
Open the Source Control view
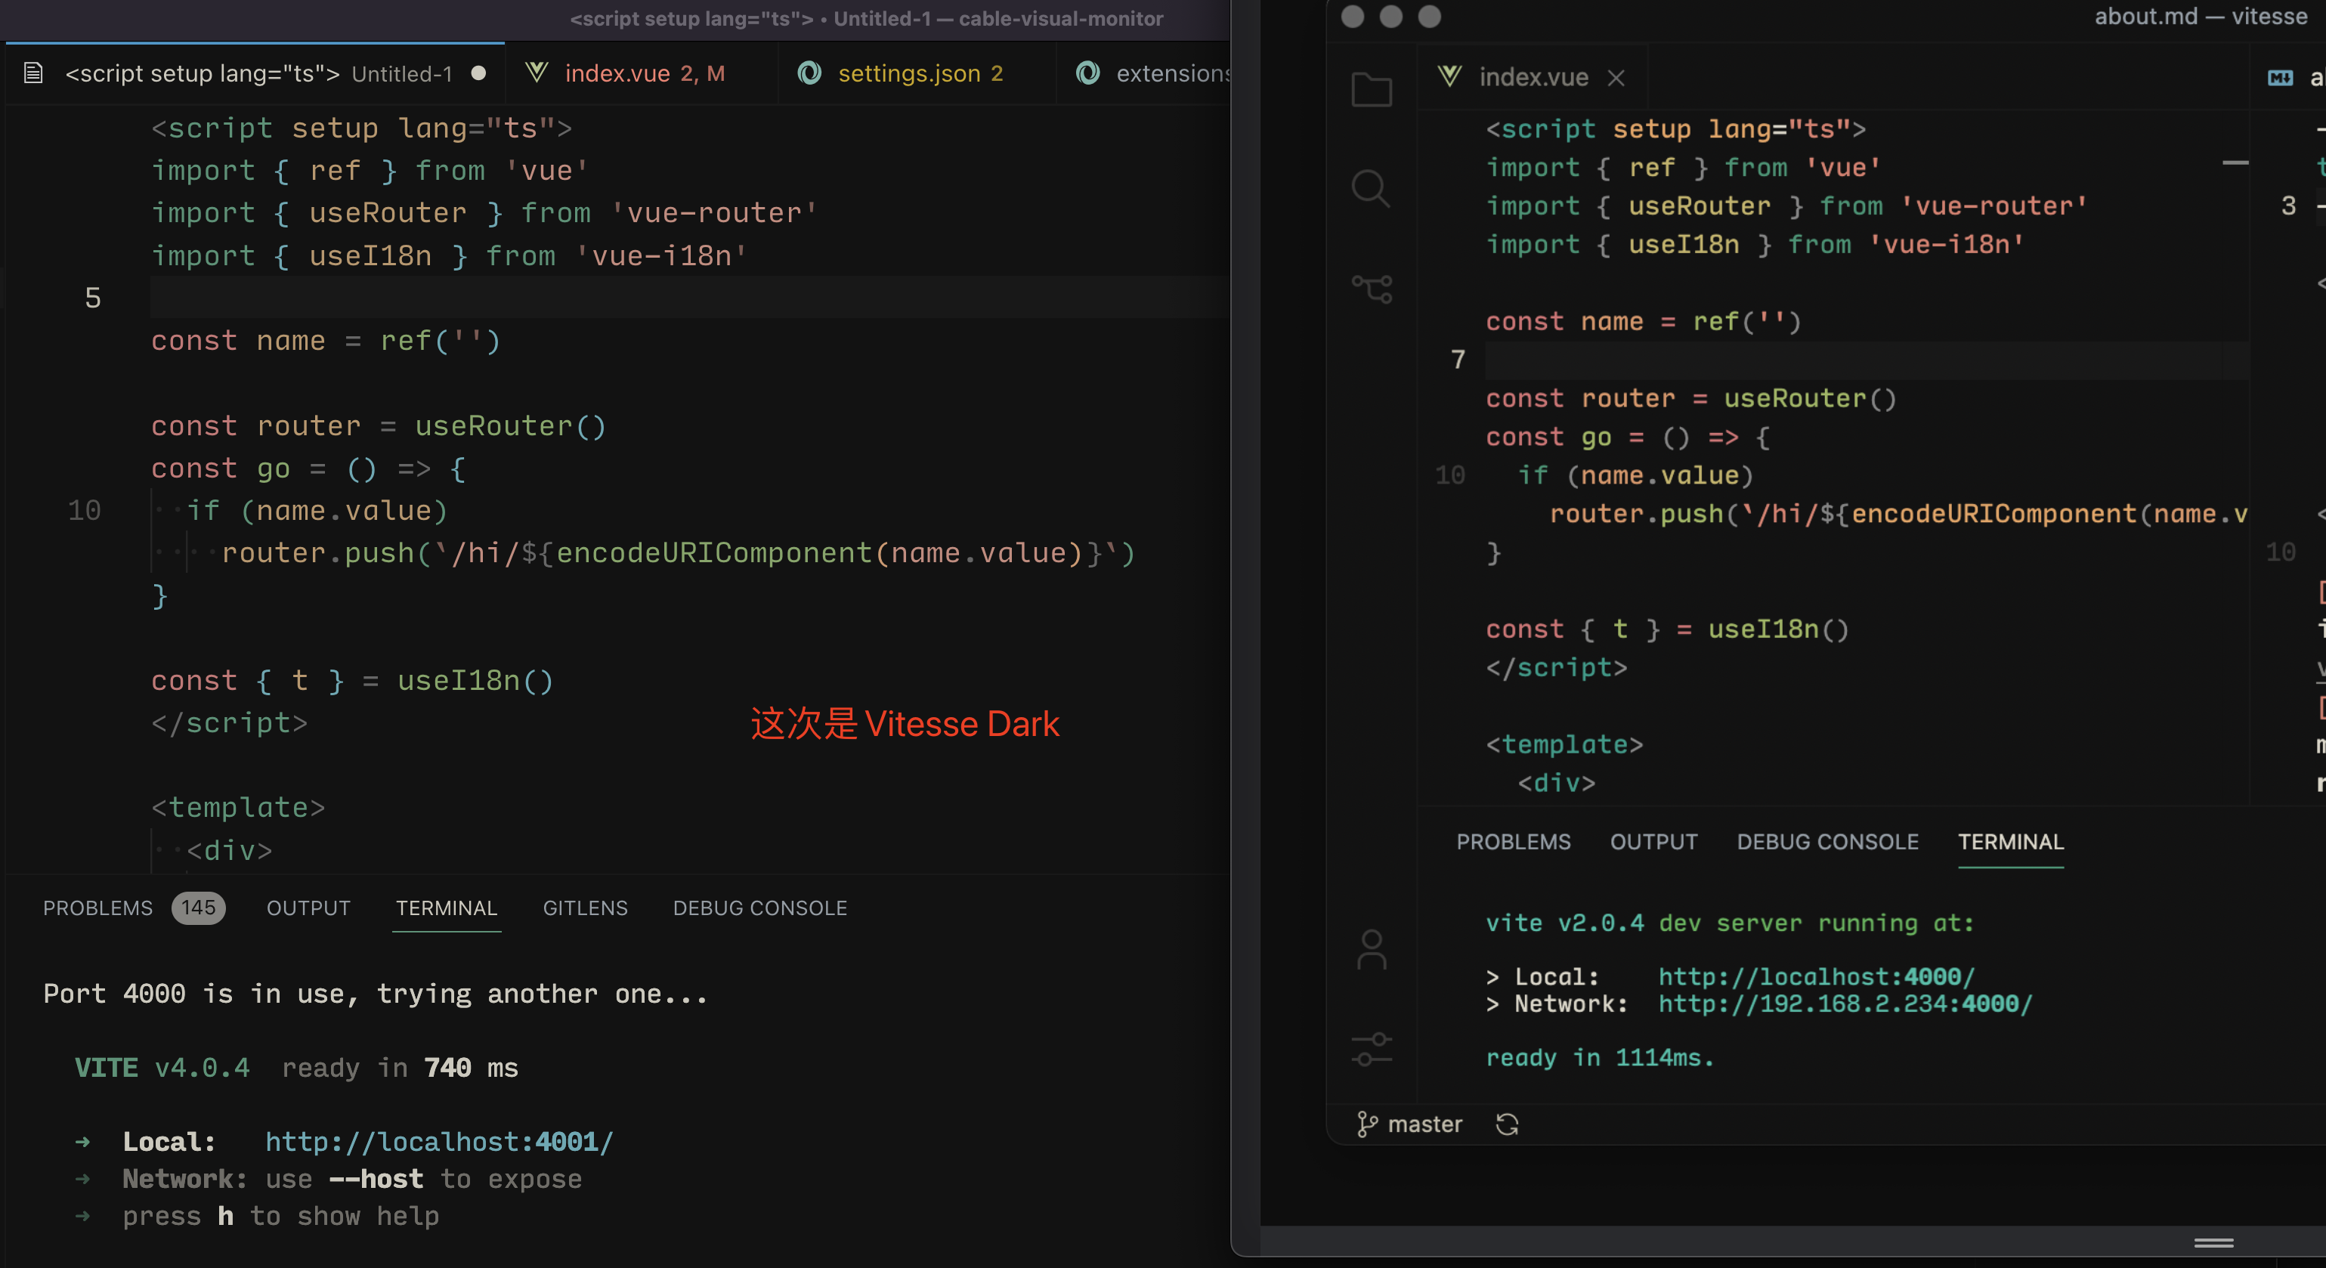pos(1372,287)
